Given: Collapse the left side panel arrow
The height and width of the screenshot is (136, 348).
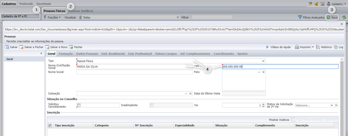Looking at the screenshot, I should click(x=41, y=53).
